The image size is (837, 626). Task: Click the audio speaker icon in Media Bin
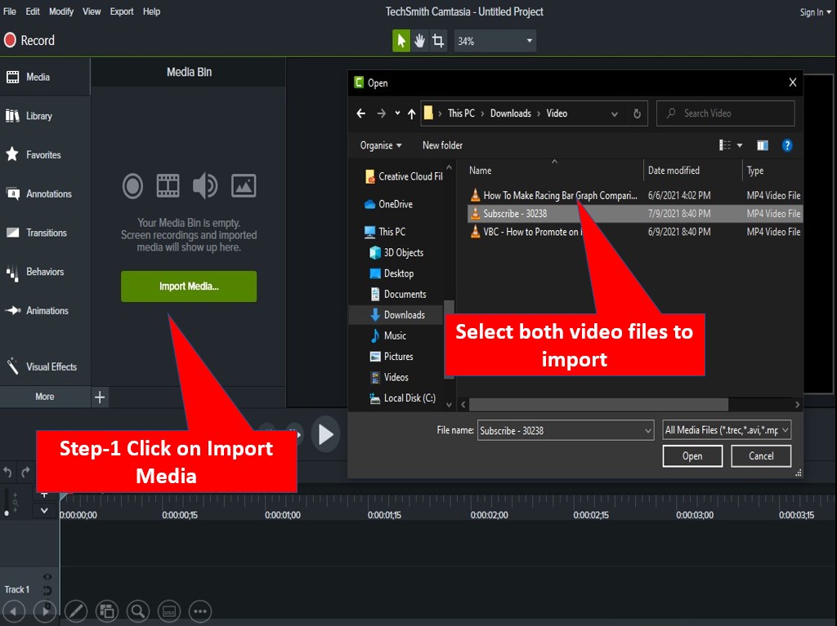[205, 186]
